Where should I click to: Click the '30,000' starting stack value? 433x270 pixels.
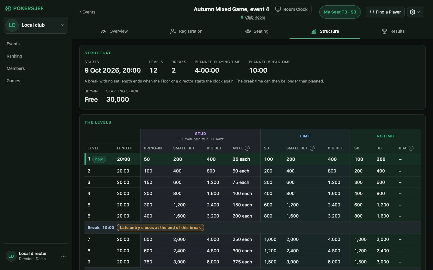tap(118, 100)
